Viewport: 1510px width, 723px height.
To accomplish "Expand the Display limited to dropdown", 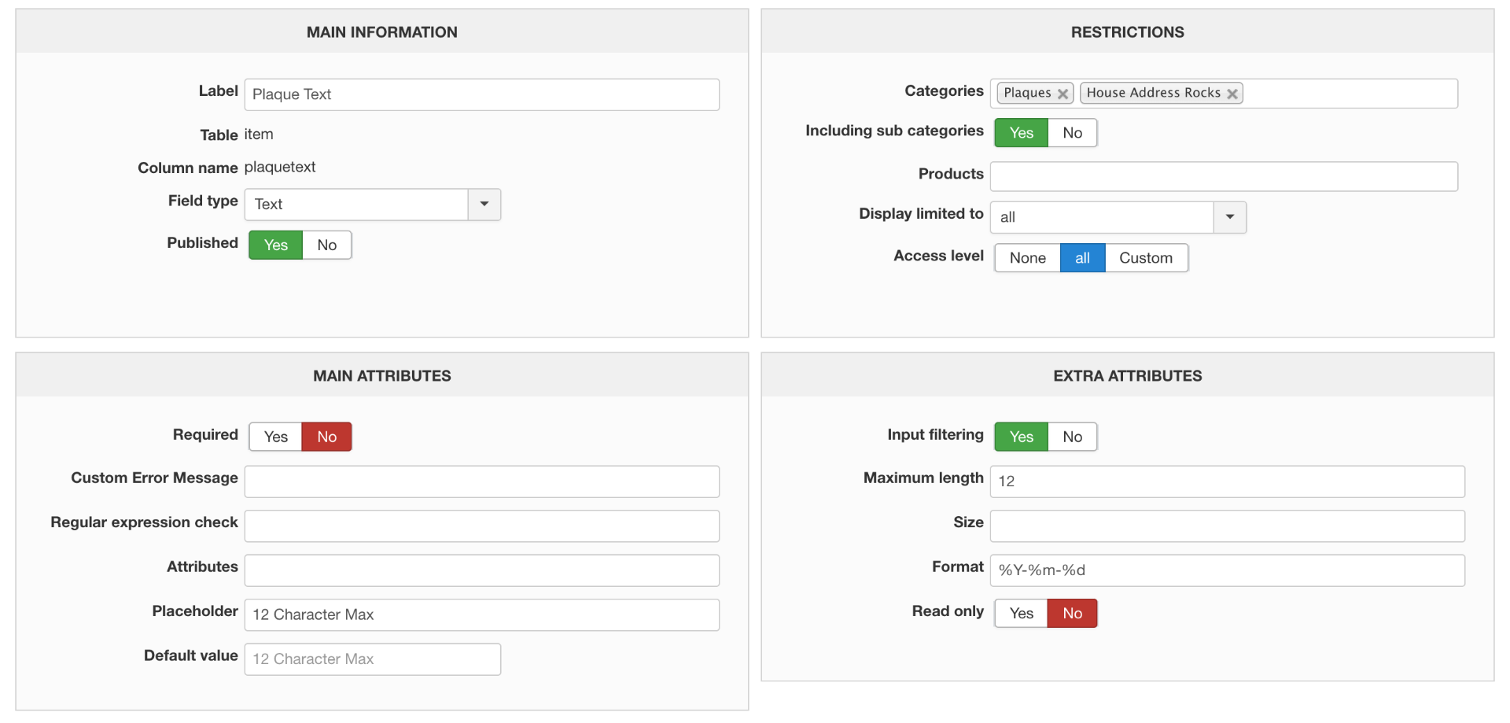I will click(1230, 217).
